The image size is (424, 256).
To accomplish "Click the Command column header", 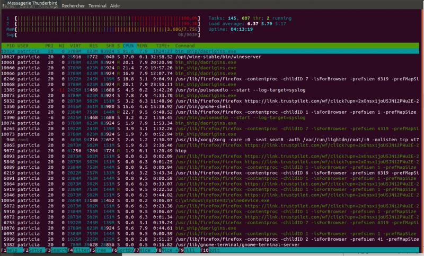I will pos(184,45).
